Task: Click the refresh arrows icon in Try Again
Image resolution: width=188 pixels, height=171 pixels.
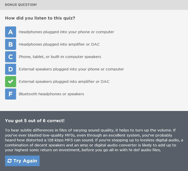Action: [9, 161]
